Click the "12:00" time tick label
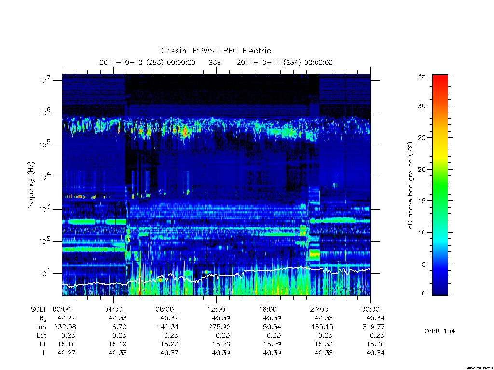 tap(216, 309)
